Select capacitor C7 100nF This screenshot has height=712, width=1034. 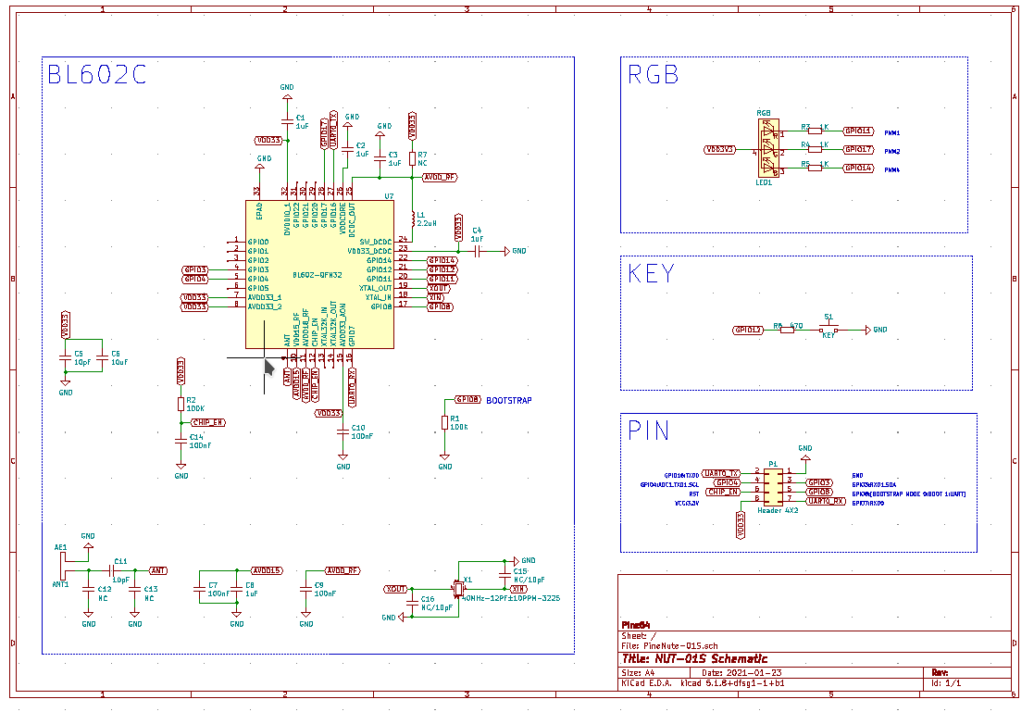pos(199,589)
